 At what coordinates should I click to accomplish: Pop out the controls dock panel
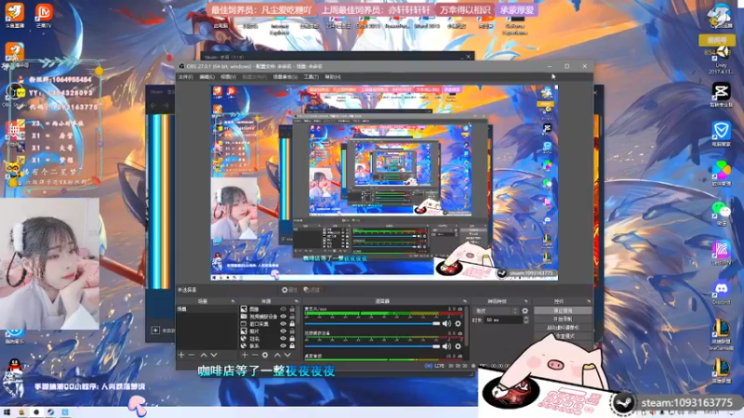pyautogui.click(x=589, y=301)
